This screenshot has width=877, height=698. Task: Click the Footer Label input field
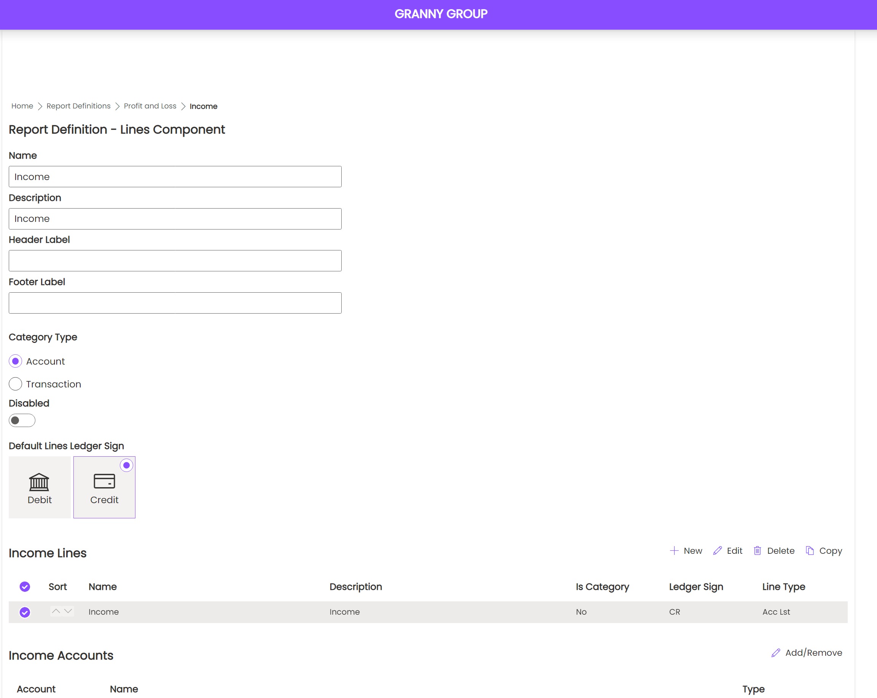click(x=175, y=303)
